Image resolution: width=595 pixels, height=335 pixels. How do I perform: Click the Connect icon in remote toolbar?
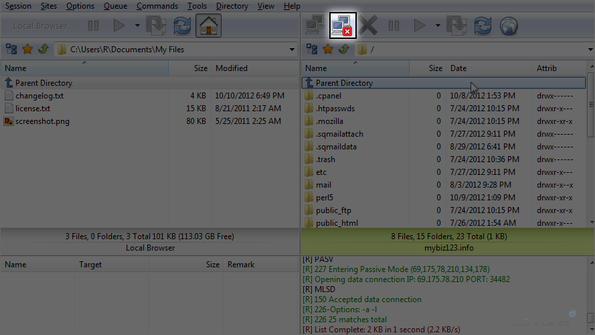click(313, 26)
